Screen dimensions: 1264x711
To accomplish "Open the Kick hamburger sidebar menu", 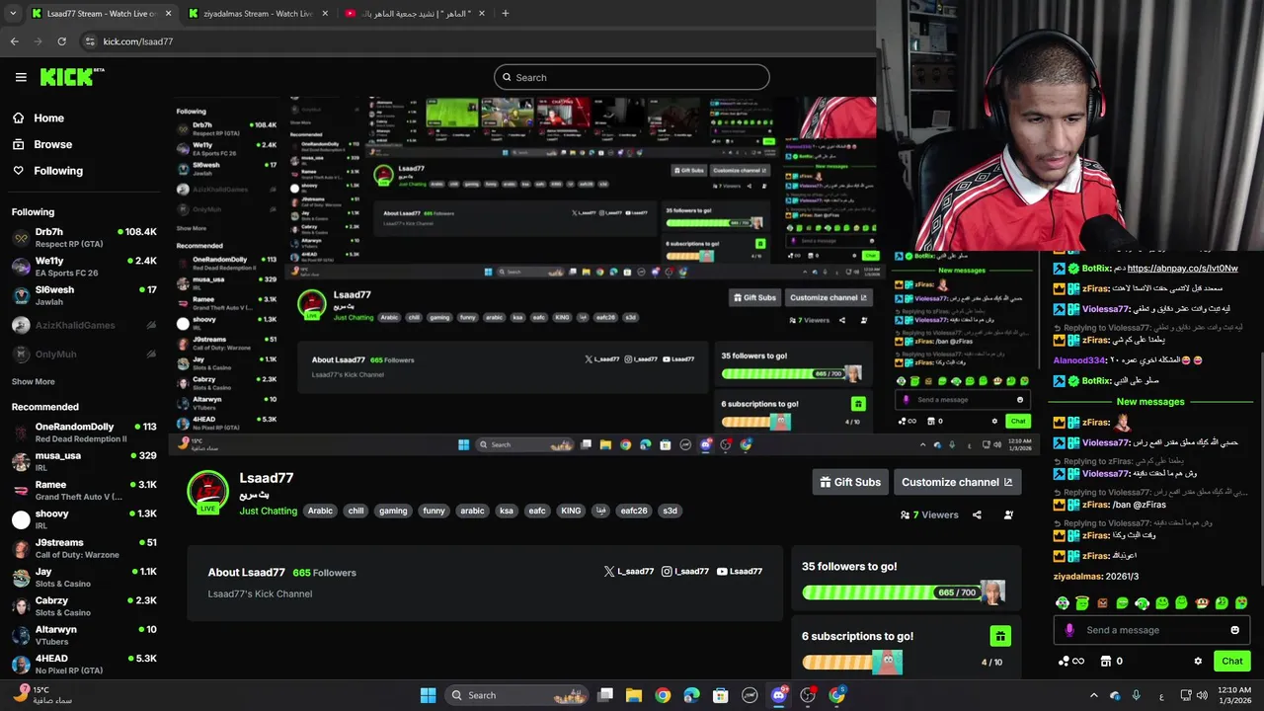I will 21,77.
